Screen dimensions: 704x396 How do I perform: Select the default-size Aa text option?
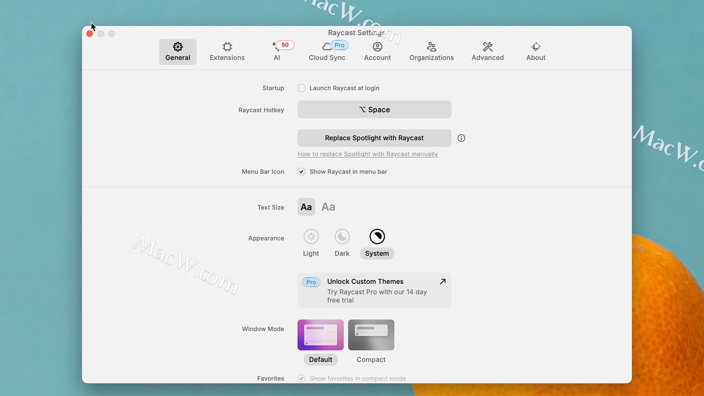click(306, 207)
